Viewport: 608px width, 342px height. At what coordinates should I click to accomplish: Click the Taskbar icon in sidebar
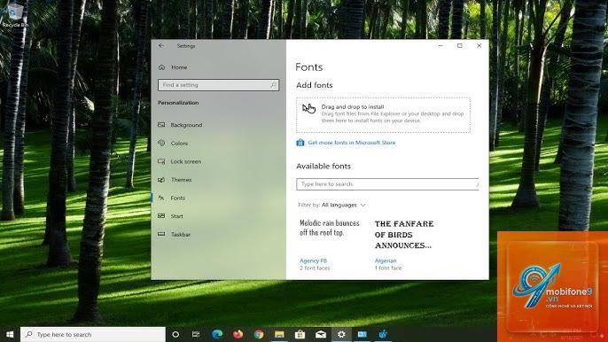pyautogui.click(x=161, y=234)
